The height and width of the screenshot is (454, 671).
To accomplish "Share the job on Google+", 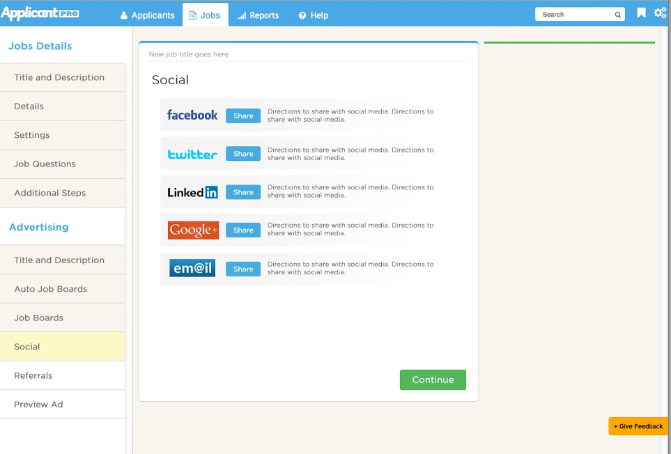I will click(243, 230).
